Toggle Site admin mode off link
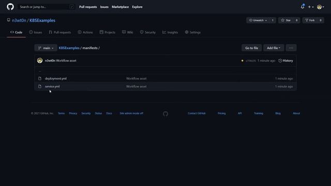331x186 pixels. click(131, 113)
